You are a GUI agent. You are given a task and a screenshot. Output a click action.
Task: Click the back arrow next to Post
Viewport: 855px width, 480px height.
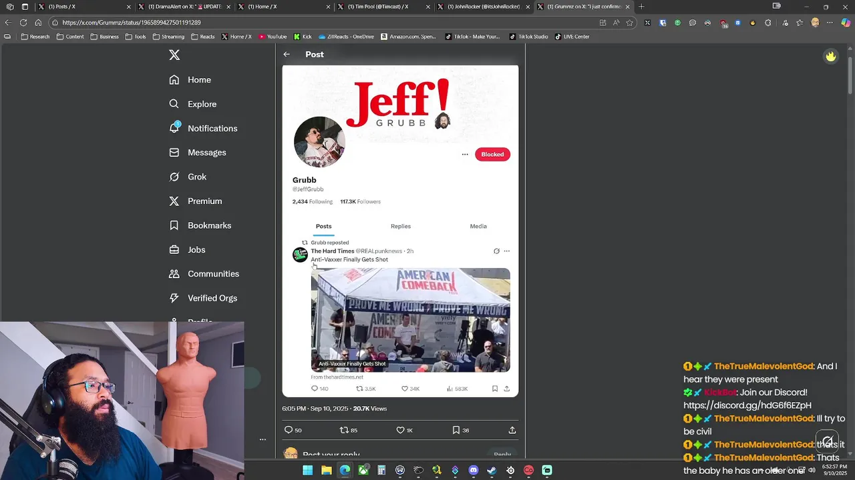point(287,55)
